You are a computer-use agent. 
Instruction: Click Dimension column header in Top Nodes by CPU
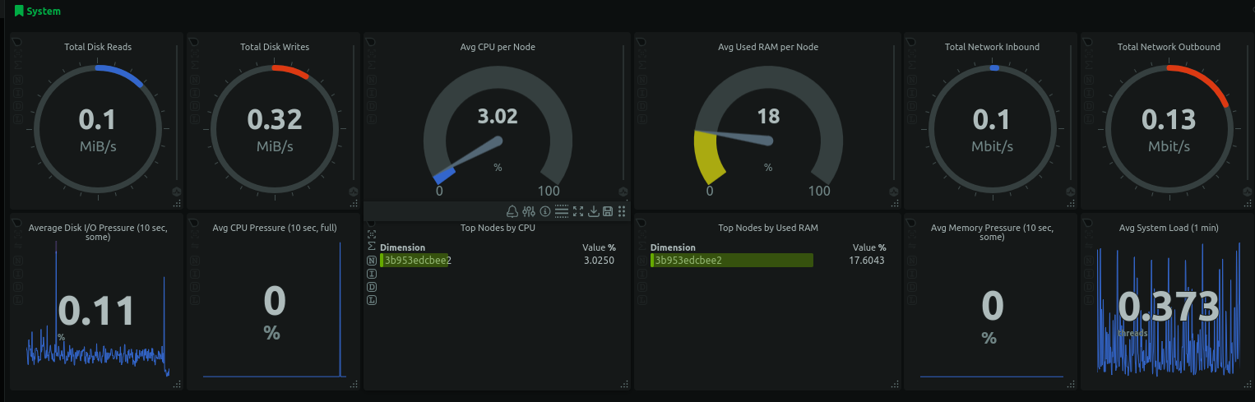pos(402,247)
